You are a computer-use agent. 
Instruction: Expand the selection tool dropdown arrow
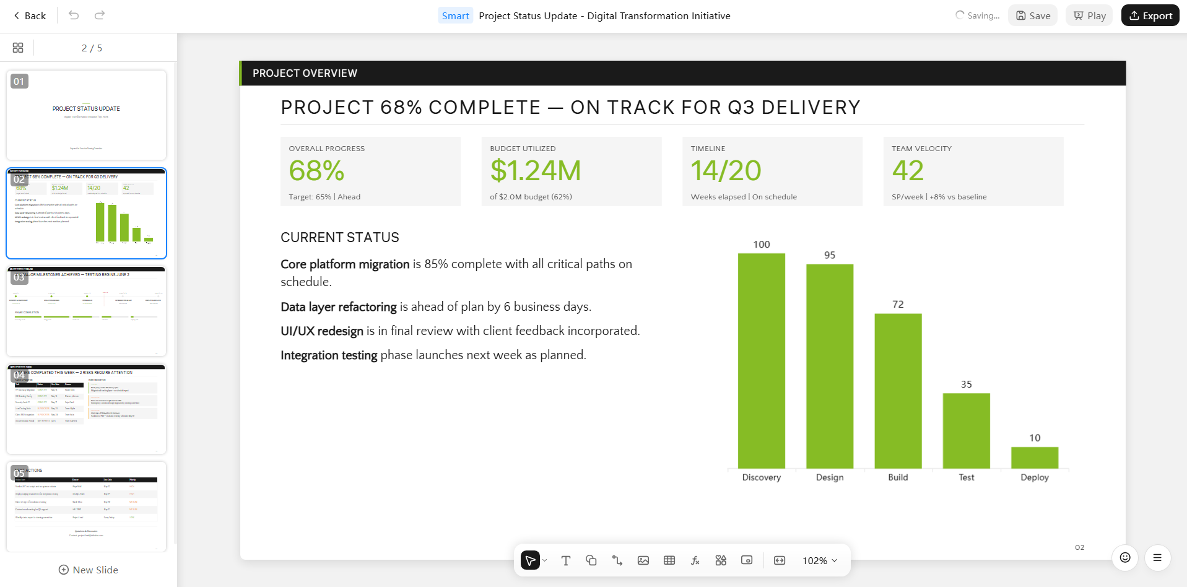[545, 560]
